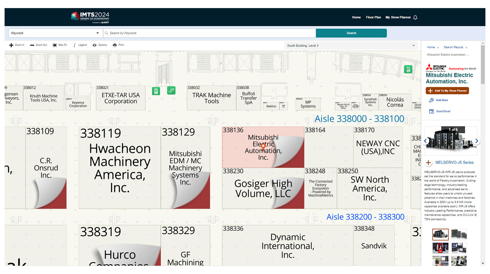Click the Print printer icon
The image size is (490, 274).
pos(115,45)
